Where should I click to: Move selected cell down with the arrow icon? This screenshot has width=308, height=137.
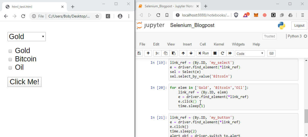(191, 53)
